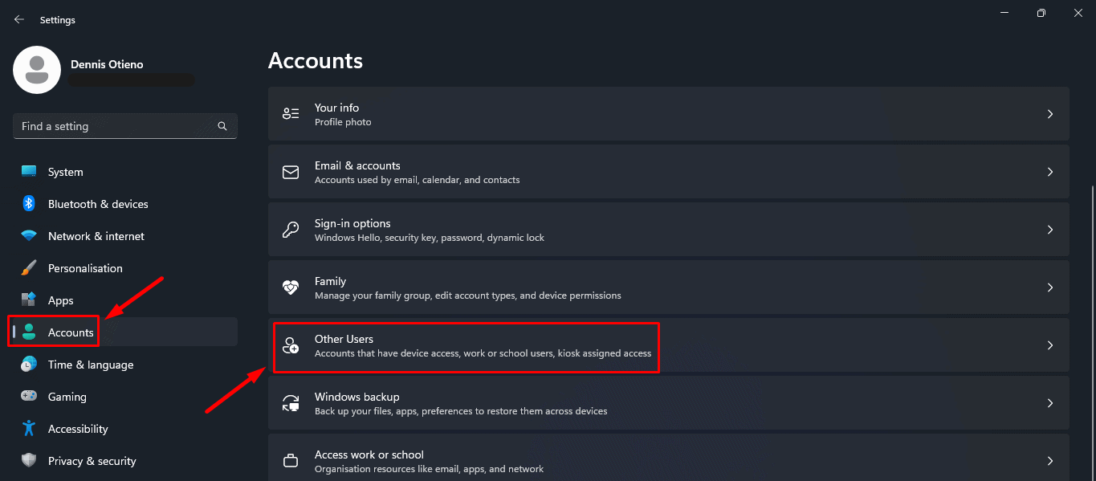The image size is (1096, 481).
Task: Expand the Windows backup chevron
Action: coord(1049,402)
